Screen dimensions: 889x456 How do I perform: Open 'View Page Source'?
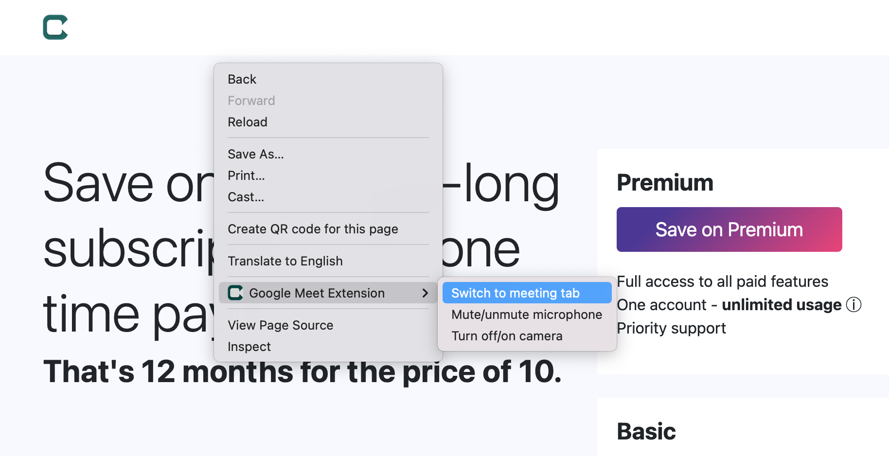click(280, 325)
